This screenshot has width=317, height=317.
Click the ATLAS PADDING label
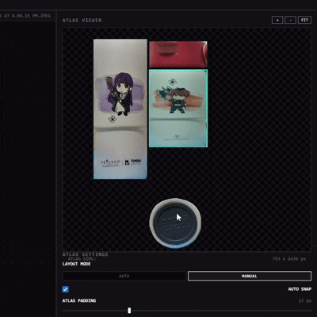(79, 300)
